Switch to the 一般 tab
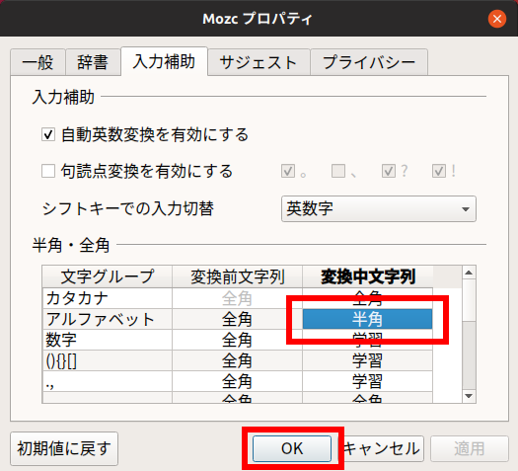518x471 pixels. click(x=37, y=62)
